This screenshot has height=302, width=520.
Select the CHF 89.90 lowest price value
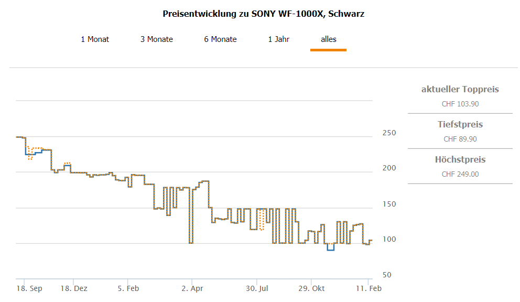click(x=460, y=139)
